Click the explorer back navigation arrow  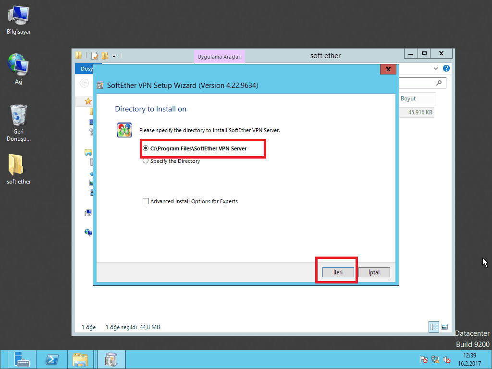[84, 83]
